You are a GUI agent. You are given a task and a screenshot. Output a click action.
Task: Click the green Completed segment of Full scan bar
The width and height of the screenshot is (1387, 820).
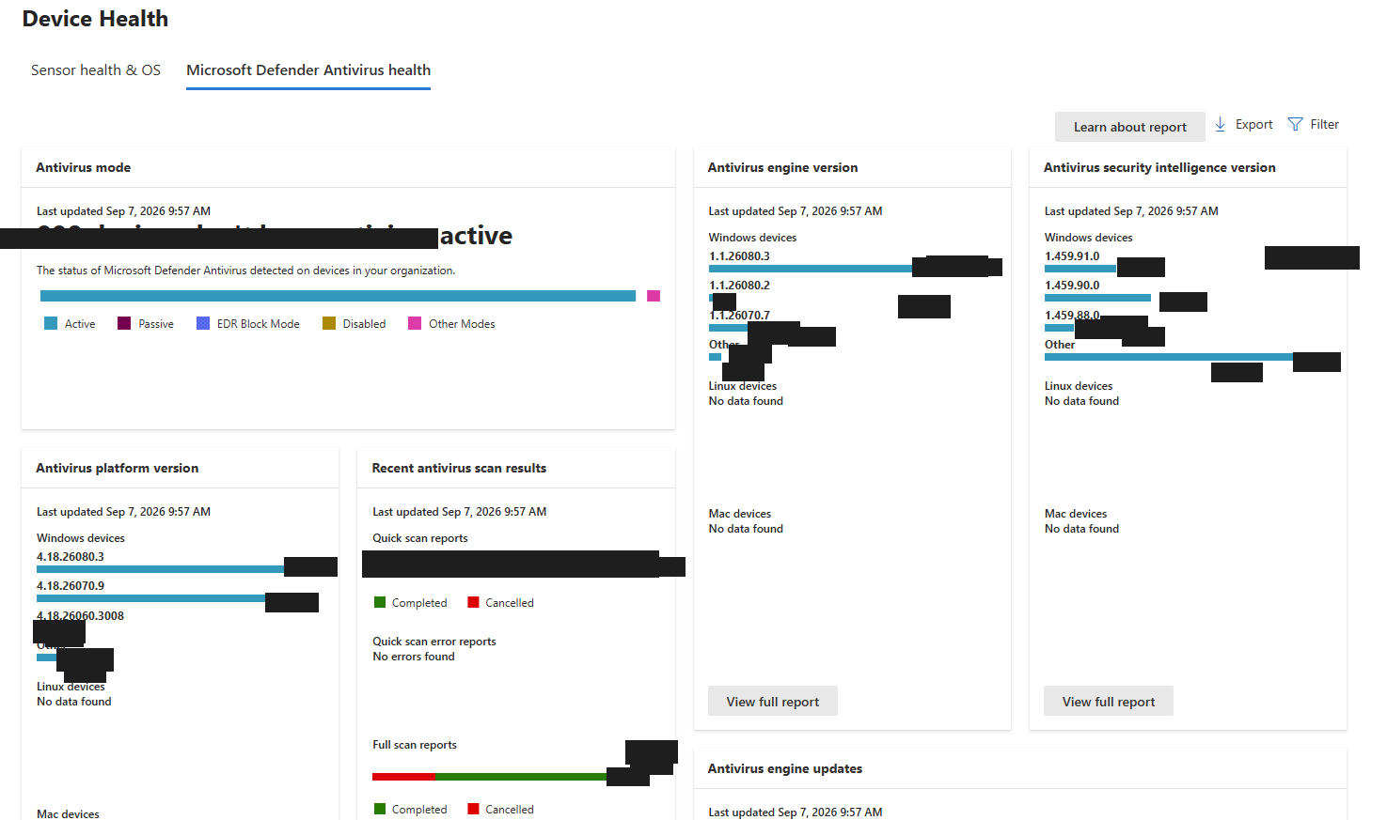point(521,777)
